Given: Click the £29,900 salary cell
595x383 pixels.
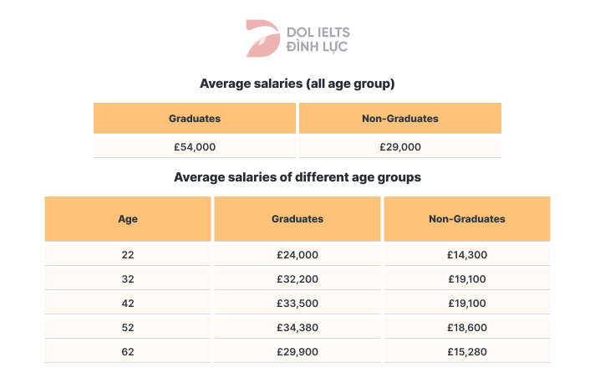Looking at the screenshot, I should (297, 351).
